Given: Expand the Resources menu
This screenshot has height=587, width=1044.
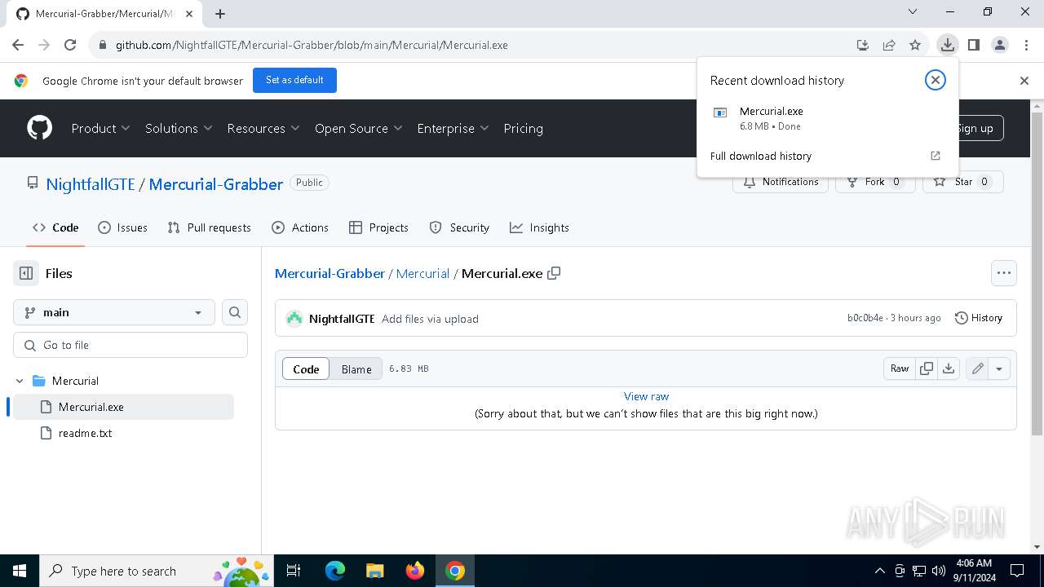Looking at the screenshot, I should click(x=263, y=128).
